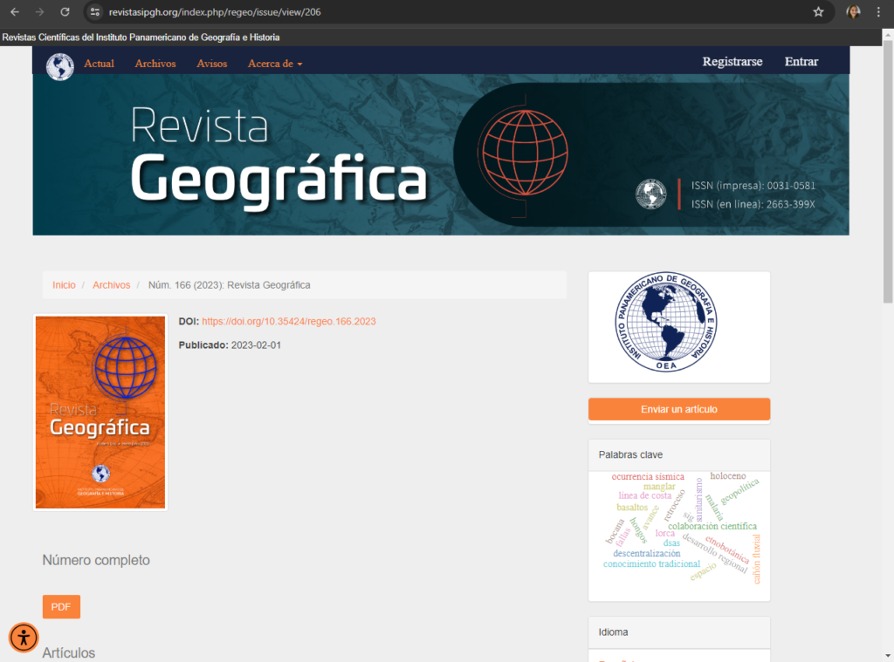
Task: Select keyword 'lorca' in the cloud
Action: tap(664, 533)
